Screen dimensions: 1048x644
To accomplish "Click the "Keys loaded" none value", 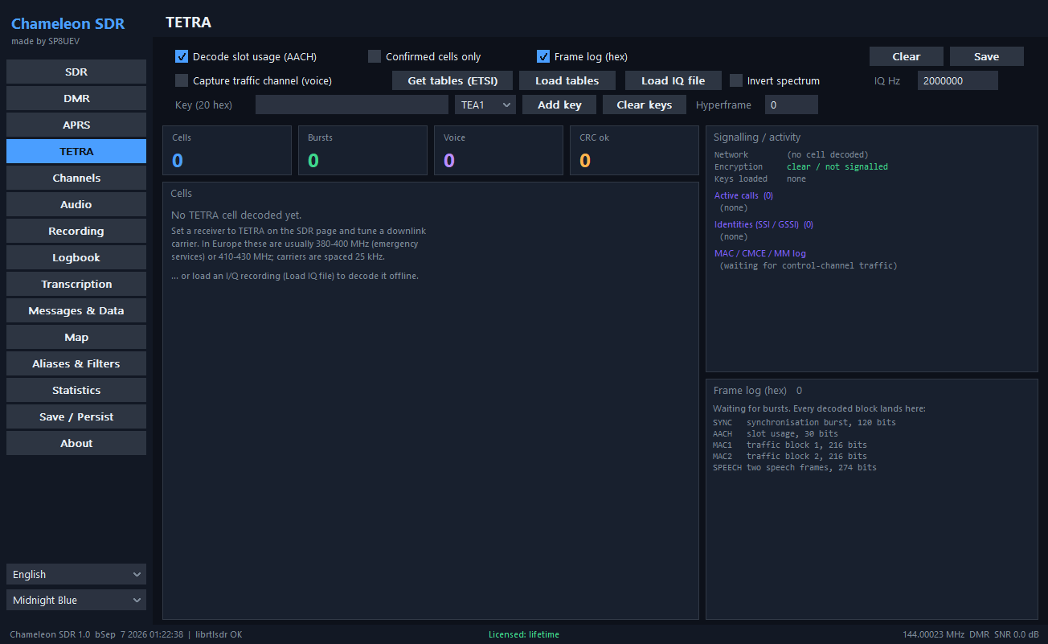I will tap(796, 178).
